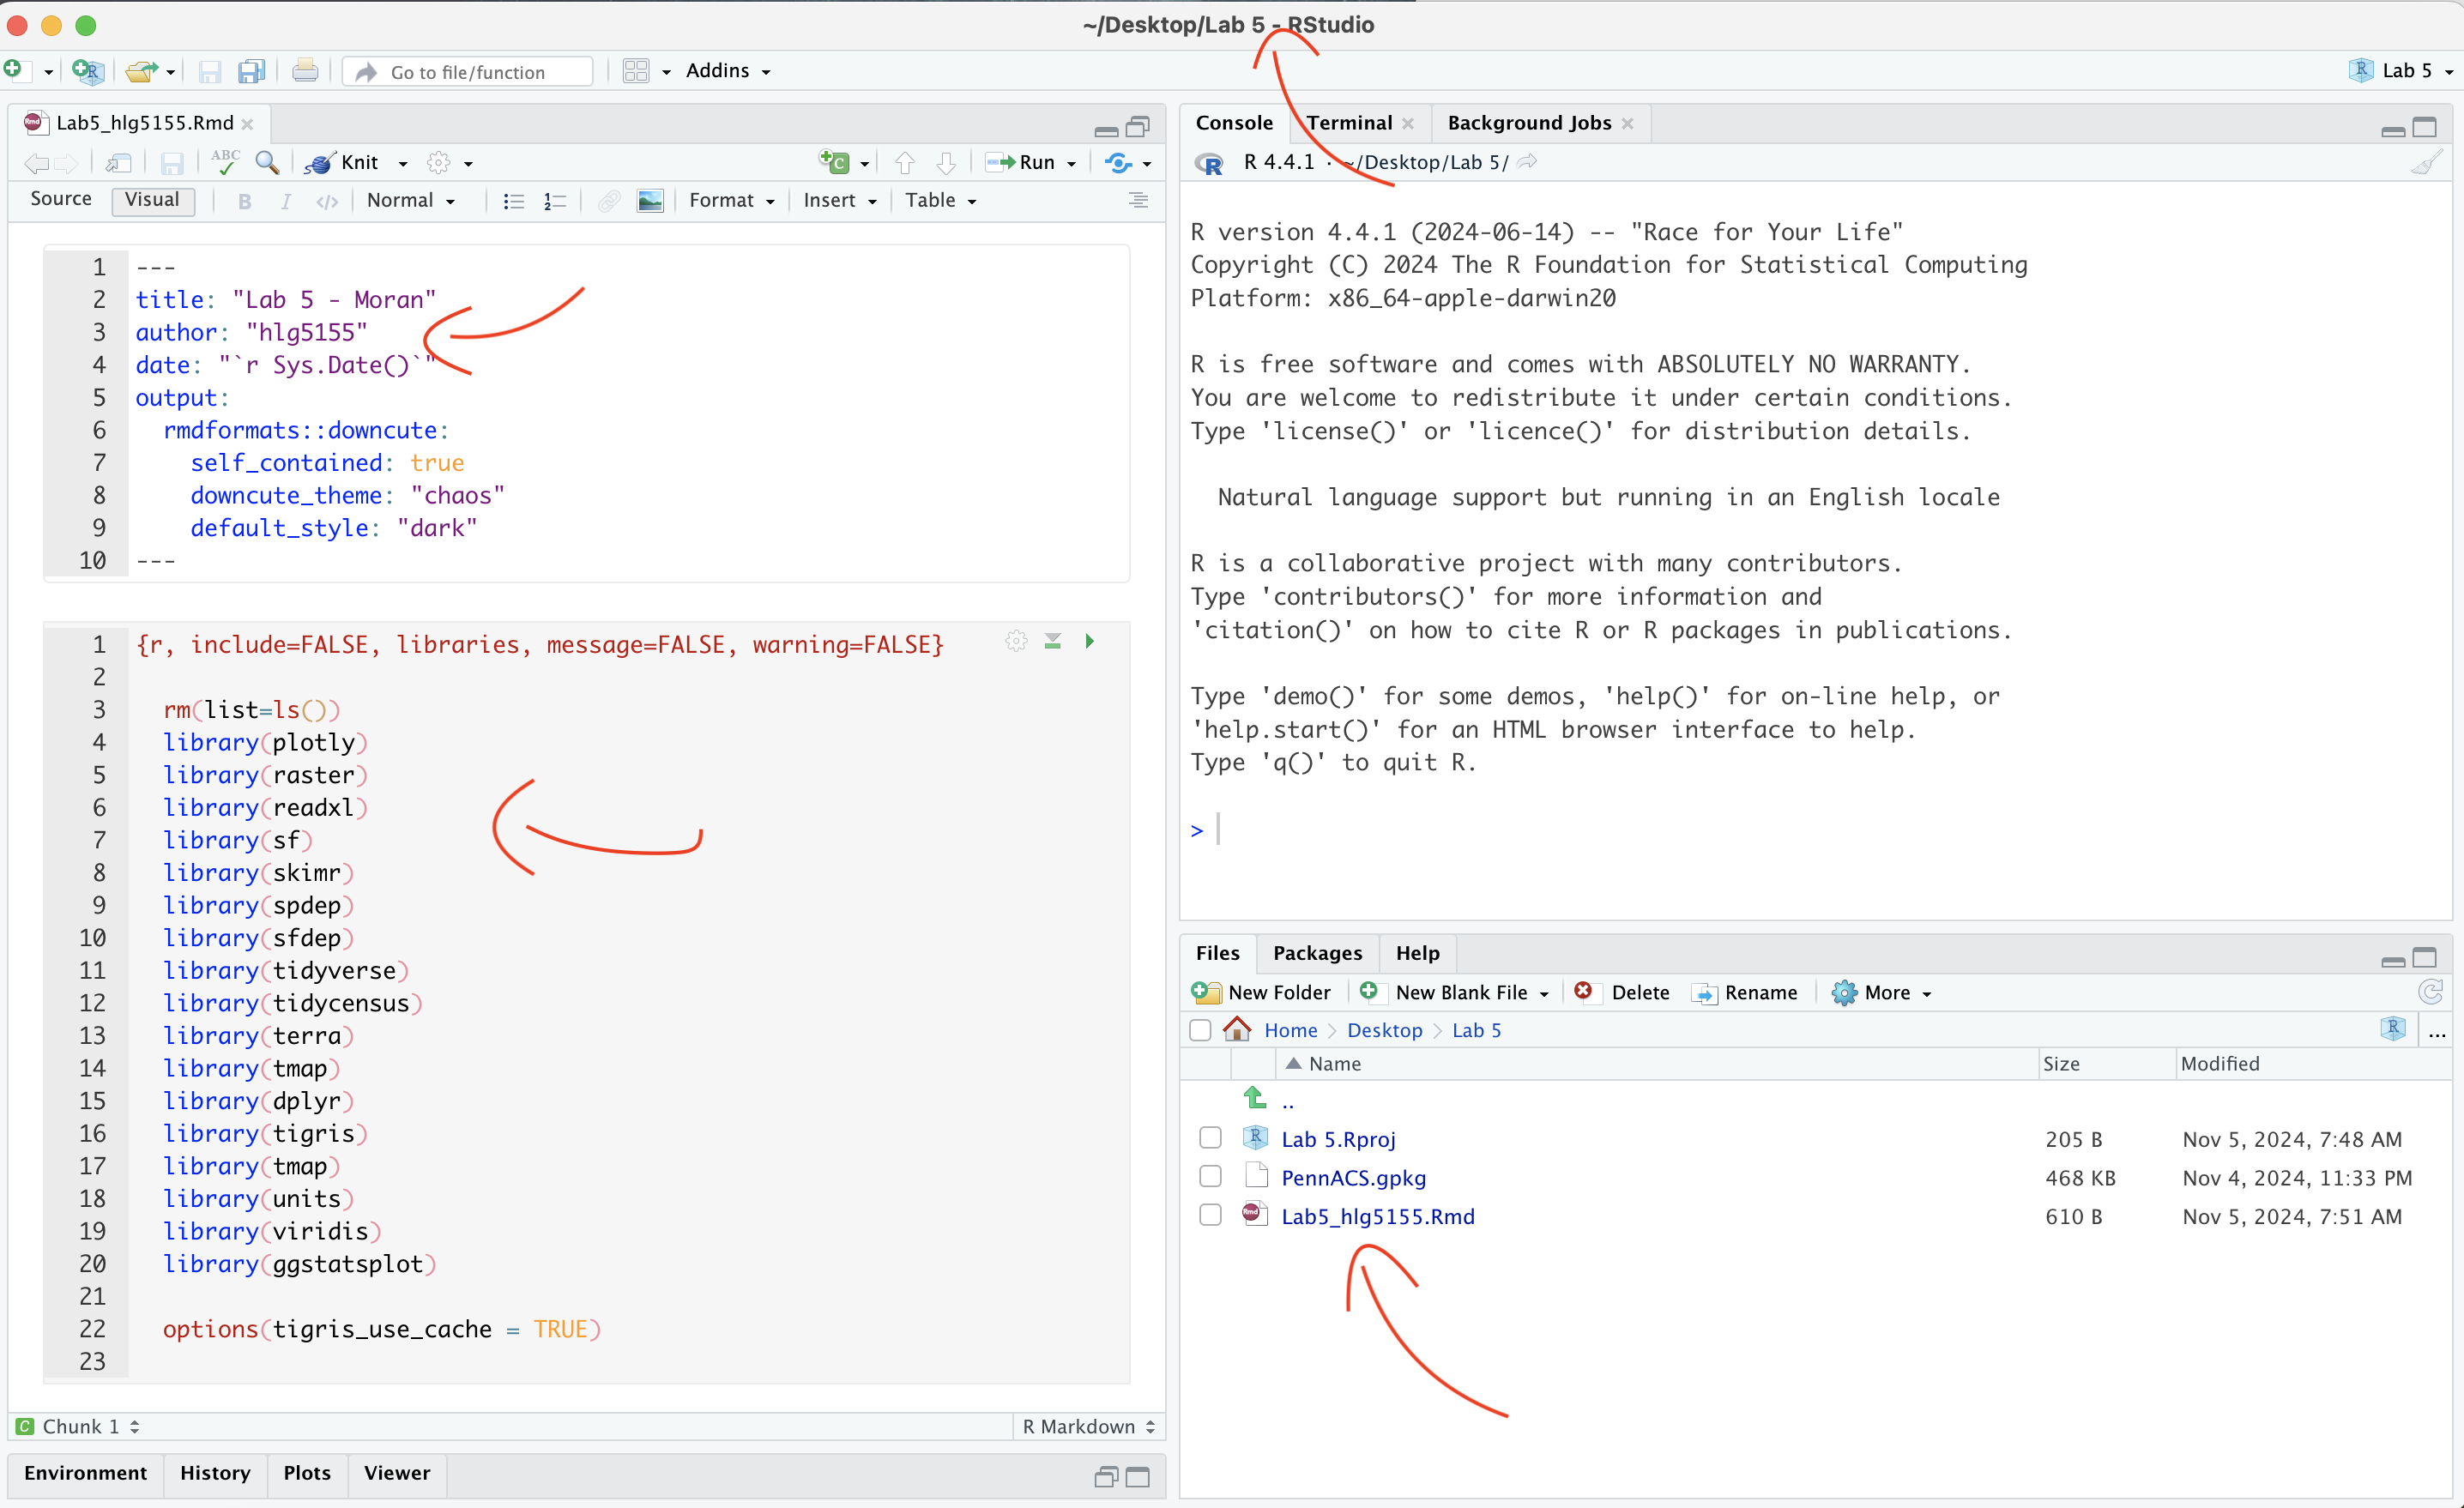Click the insert image icon
The width and height of the screenshot is (2464, 1508).
650,201
